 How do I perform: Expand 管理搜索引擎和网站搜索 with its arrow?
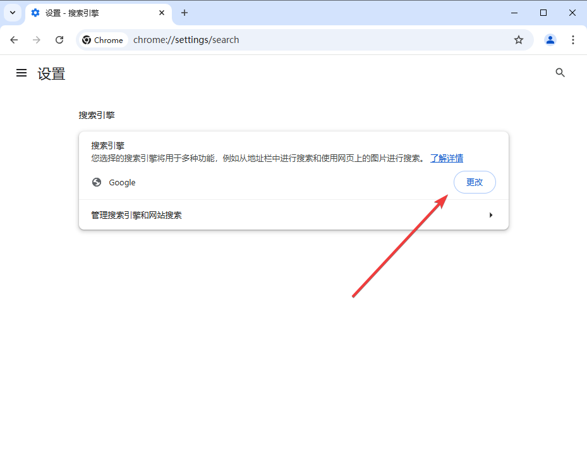(x=491, y=214)
